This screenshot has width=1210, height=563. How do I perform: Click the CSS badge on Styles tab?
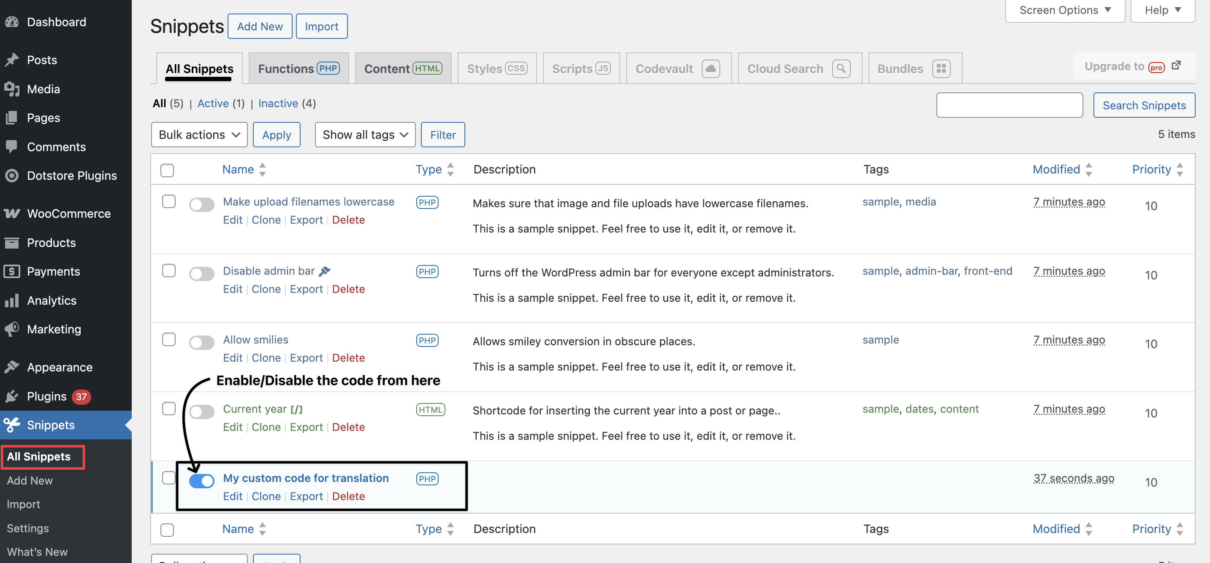point(516,68)
